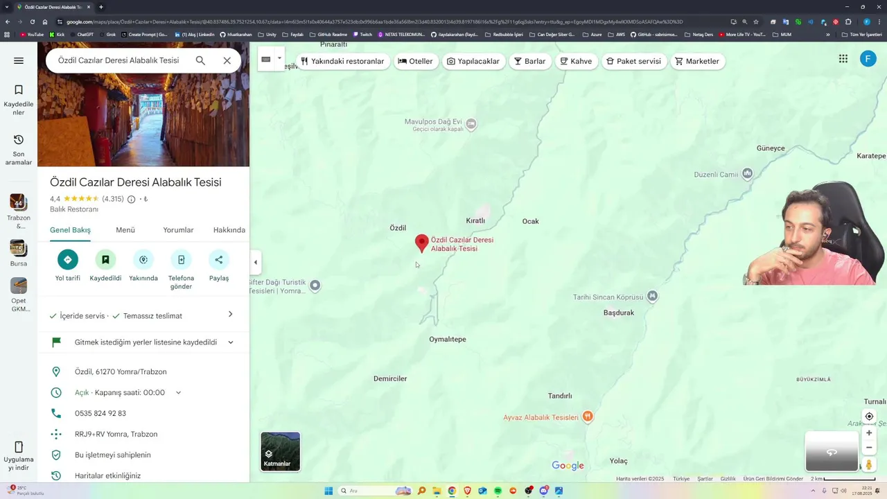Click the plus code RRJ9+RV Yomra, Trabzon
The width and height of the screenshot is (887, 499).
coord(116,434)
